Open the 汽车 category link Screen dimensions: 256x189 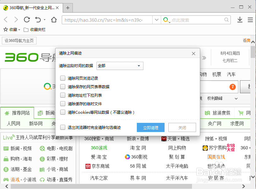[x=231, y=75]
